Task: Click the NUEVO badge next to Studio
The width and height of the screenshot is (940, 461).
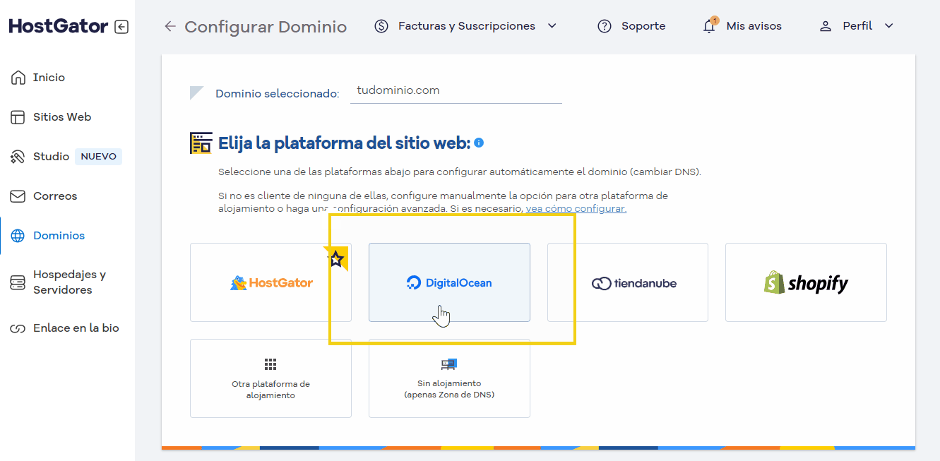Action: [98, 157]
